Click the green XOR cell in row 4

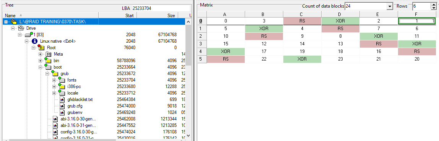pyautogui.click(x=226, y=51)
